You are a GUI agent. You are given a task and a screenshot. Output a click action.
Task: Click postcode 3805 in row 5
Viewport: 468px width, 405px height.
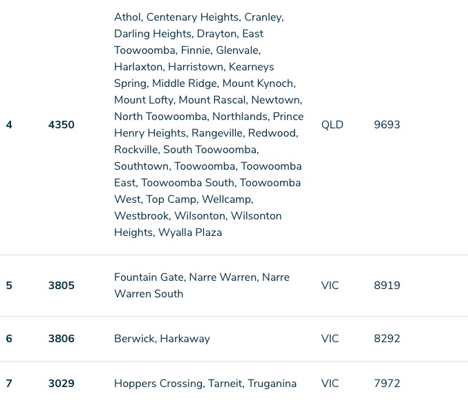[62, 285]
